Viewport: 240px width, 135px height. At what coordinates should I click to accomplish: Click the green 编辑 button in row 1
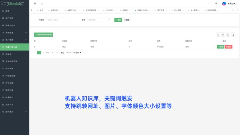(221, 47)
